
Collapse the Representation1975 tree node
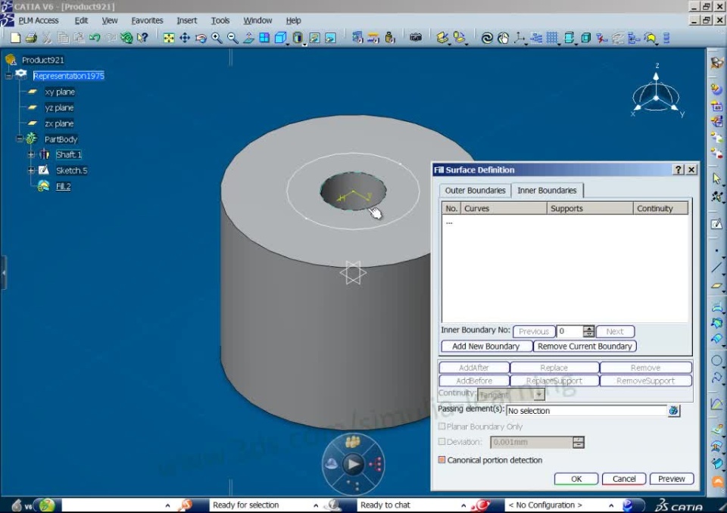click(x=8, y=76)
